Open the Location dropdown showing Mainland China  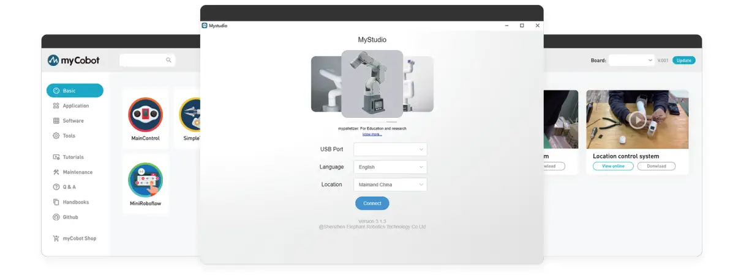click(390, 184)
